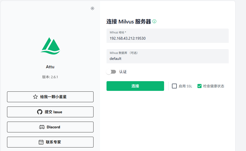Open the 给我一颗小星星 star button

[50, 97]
